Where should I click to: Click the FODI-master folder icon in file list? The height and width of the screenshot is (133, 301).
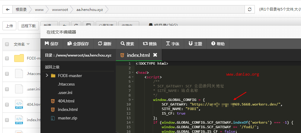(19, 58)
